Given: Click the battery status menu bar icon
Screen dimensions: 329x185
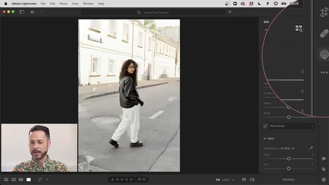Looking at the screenshot, I should (x=284, y=4).
